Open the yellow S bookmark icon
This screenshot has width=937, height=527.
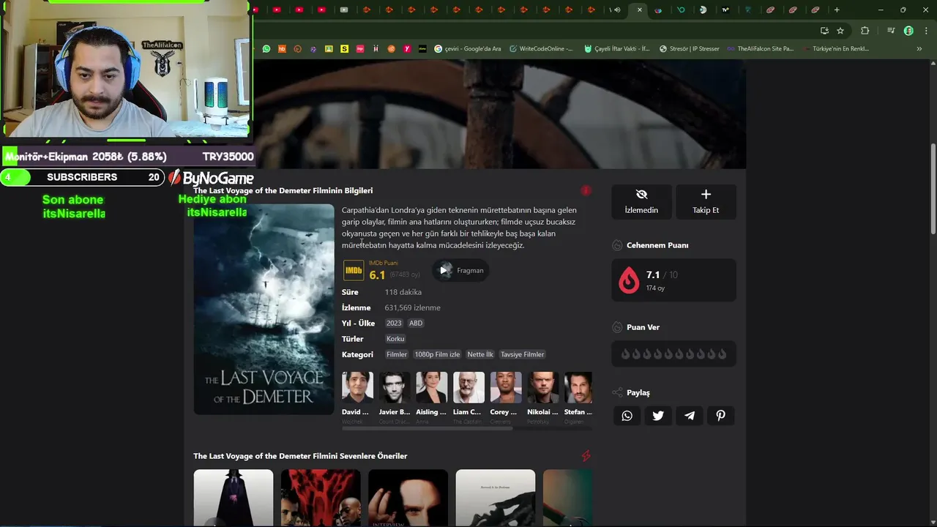(344, 49)
